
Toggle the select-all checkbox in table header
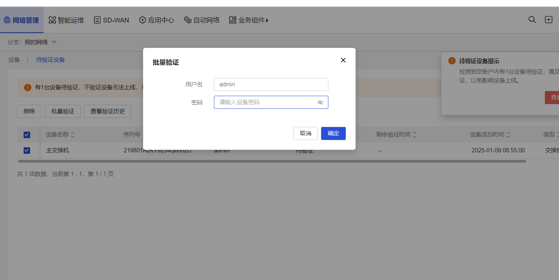pyautogui.click(x=27, y=135)
